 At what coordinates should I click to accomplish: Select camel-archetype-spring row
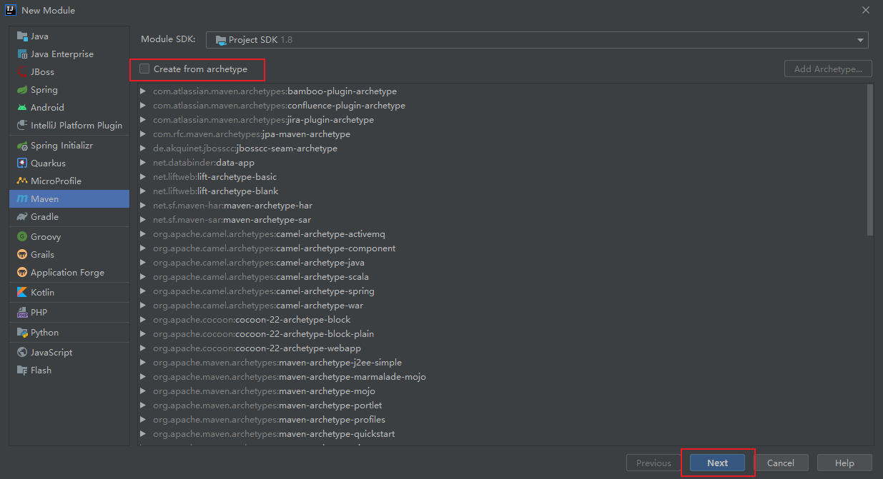[502, 291]
